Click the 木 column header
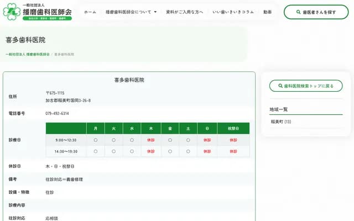Screen dimensions: 354x221 pyautogui.click(x=151, y=128)
